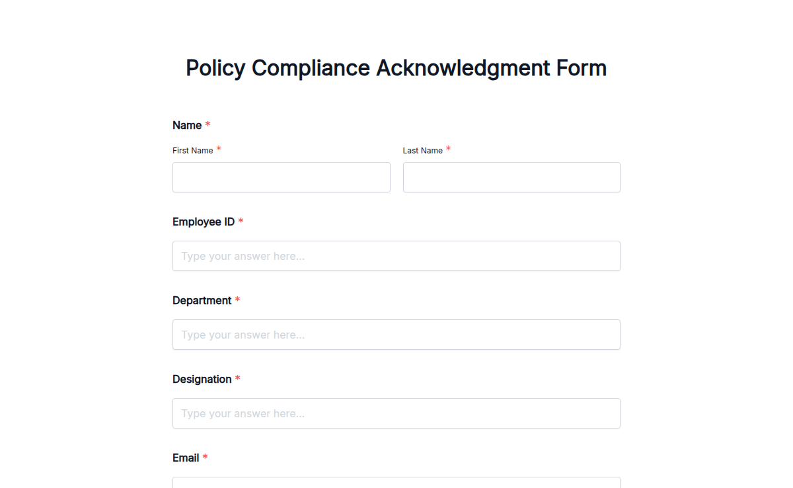This screenshot has height=488, width=793.
Task: Click the Last Name input field
Action: (511, 177)
